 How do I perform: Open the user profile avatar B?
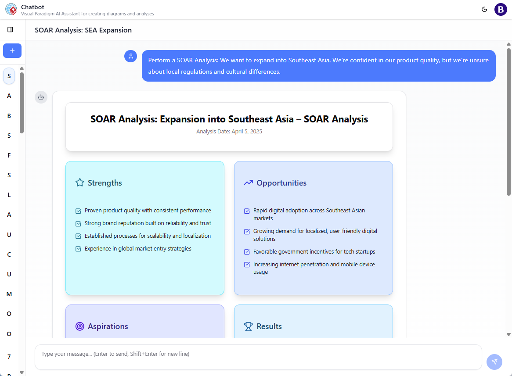point(501,9)
